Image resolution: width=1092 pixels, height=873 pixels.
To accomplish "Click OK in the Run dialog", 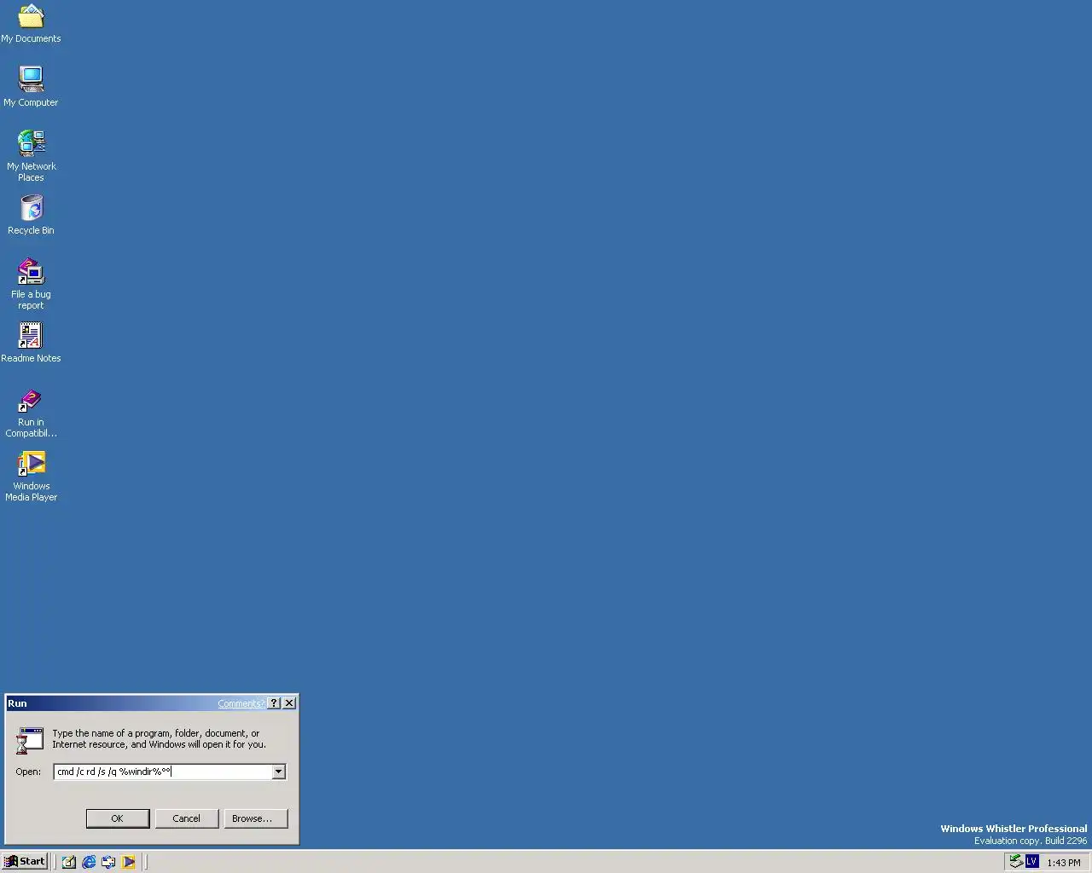I will tap(118, 818).
